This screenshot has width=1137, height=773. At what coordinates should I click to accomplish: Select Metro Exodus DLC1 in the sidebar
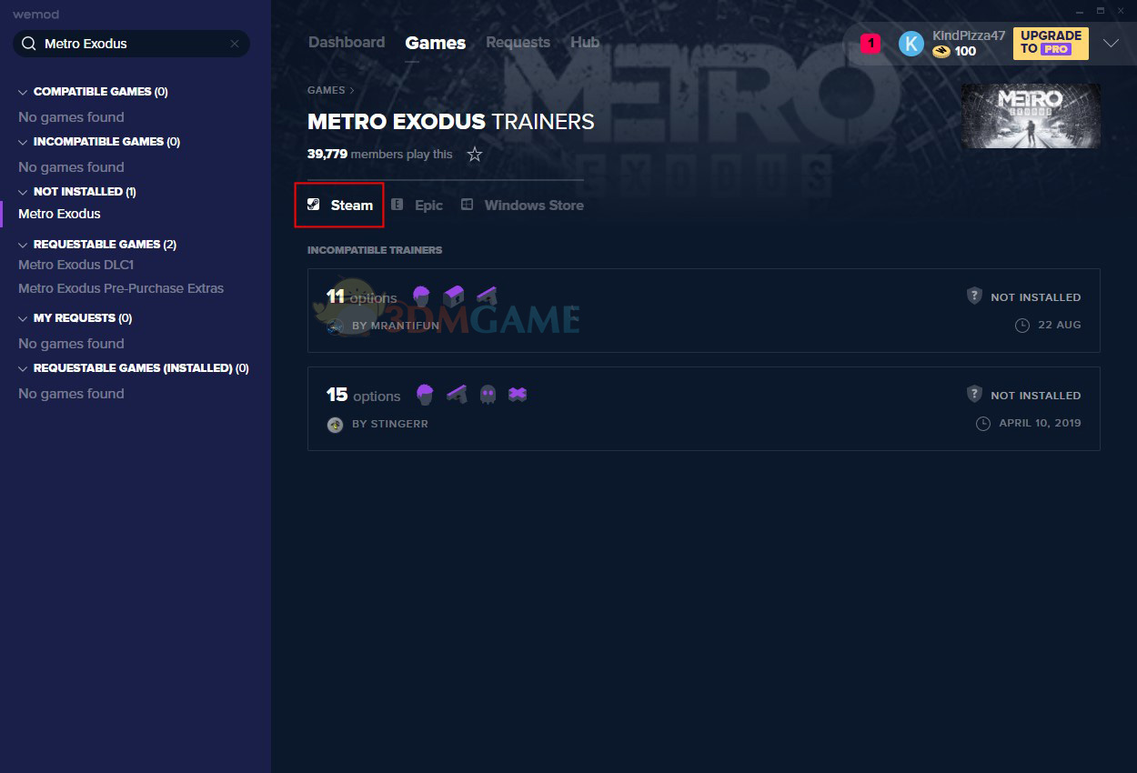[x=76, y=265]
